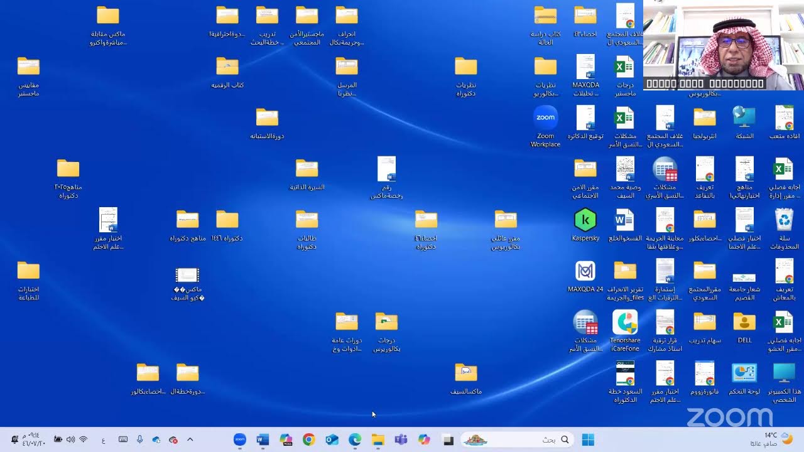Select the تدريب خطةالبحث folder
Image resolution: width=804 pixels, height=452 pixels.
[267, 26]
